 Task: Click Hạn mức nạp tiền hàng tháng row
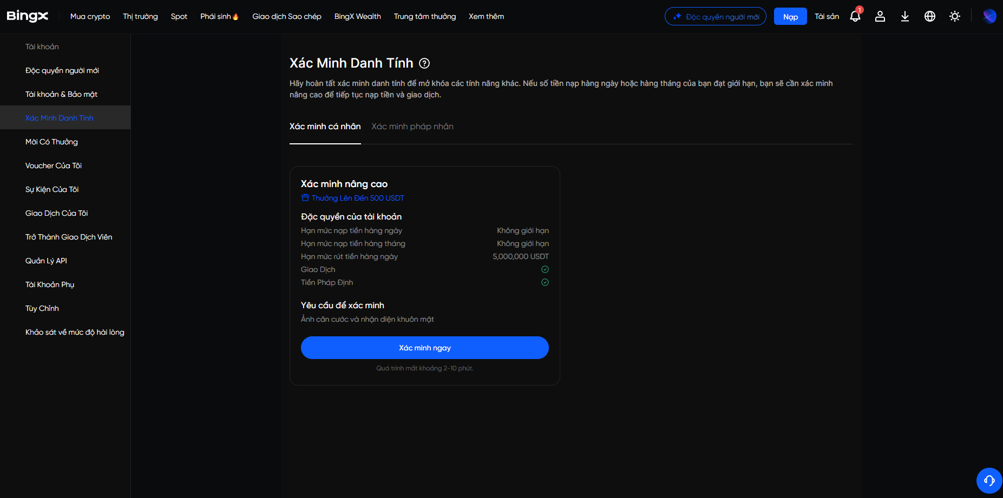click(x=425, y=243)
